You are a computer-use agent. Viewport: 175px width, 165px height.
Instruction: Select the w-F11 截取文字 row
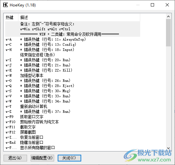pyautogui.click(x=73, y=127)
